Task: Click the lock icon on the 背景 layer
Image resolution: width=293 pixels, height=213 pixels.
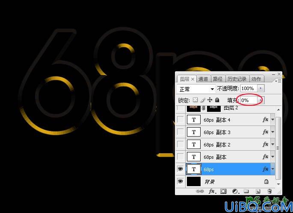Action: [x=266, y=181]
